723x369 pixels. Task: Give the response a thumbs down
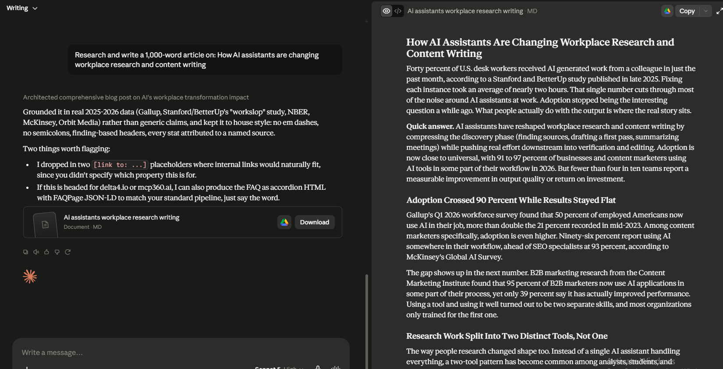coord(57,252)
